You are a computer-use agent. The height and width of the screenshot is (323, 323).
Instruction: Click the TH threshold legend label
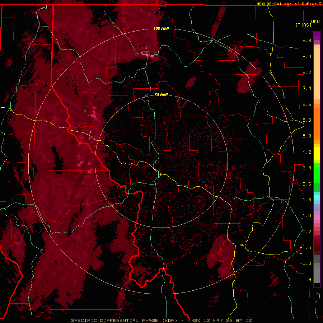pos(308,280)
